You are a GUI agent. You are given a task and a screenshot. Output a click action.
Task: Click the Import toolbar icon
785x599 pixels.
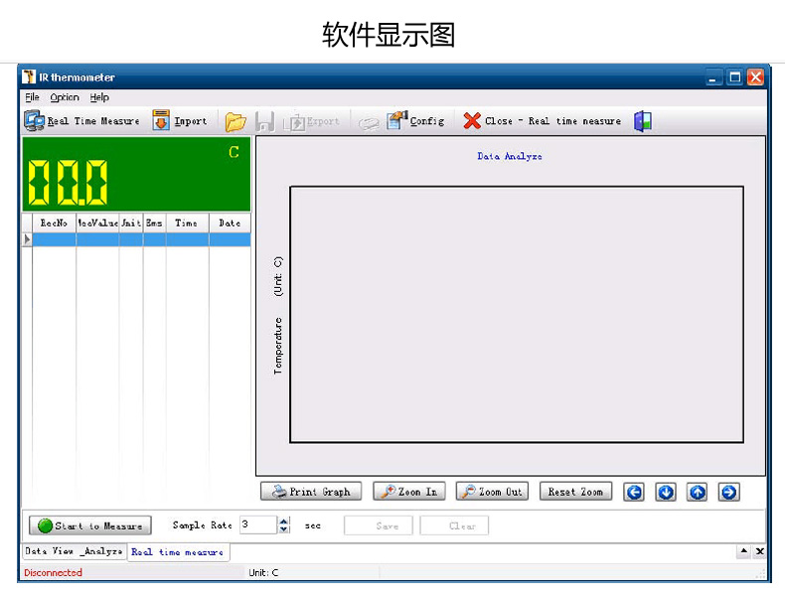point(161,120)
